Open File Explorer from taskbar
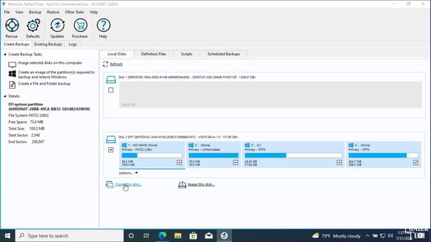 tap(178, 236)
